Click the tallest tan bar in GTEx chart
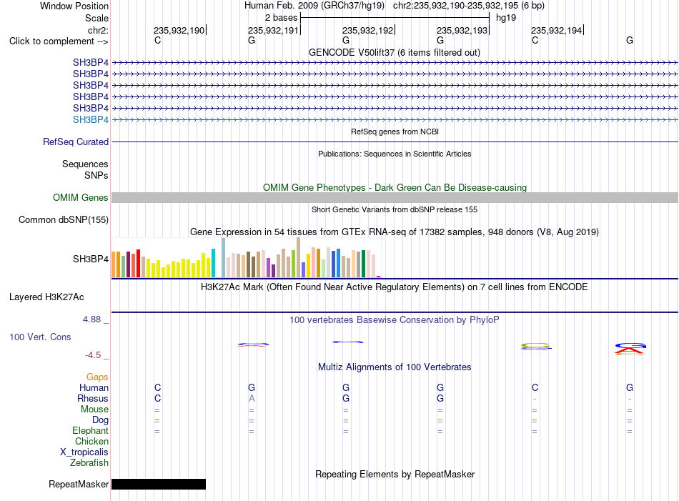This screenshot has height=501, width=679. 298,257
